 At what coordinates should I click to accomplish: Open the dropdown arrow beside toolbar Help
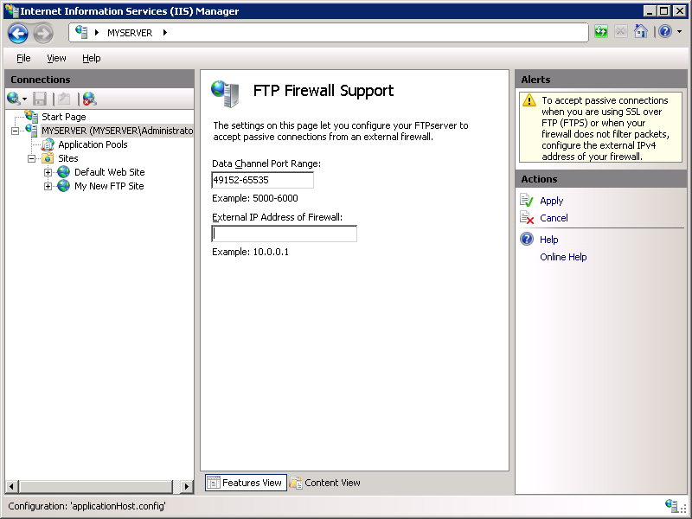[x=679, y=32]
